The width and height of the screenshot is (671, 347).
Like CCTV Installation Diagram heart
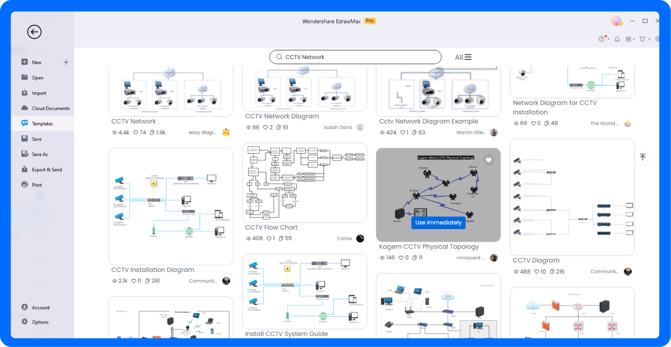click(134, 281)
